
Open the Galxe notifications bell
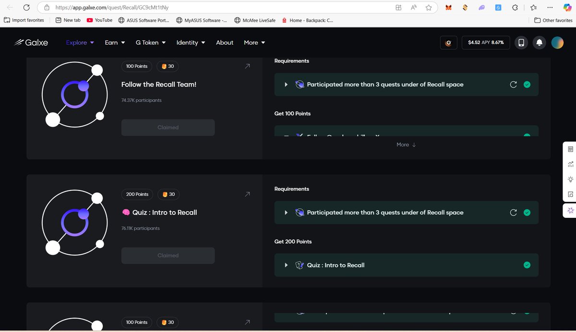pyautogui.click(x=539, y=43)
